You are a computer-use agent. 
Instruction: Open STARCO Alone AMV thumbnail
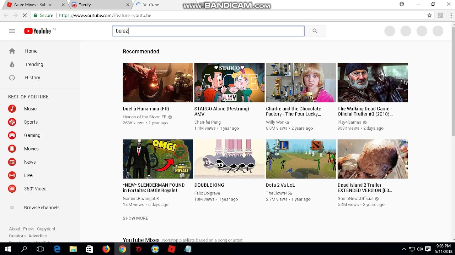[x=229, y=83]
